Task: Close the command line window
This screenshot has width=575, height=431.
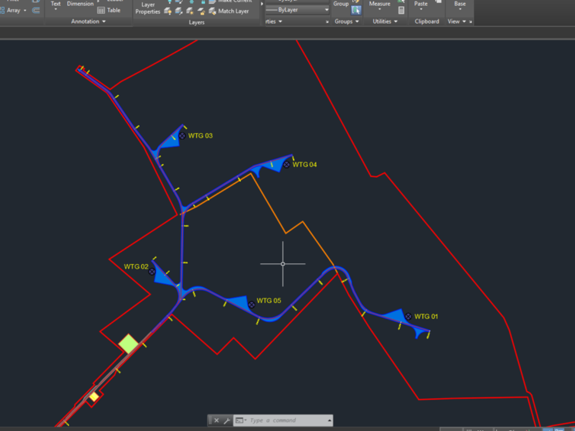Action: [217, 420]
